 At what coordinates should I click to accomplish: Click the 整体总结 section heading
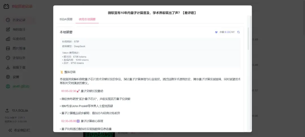(70, 72)
